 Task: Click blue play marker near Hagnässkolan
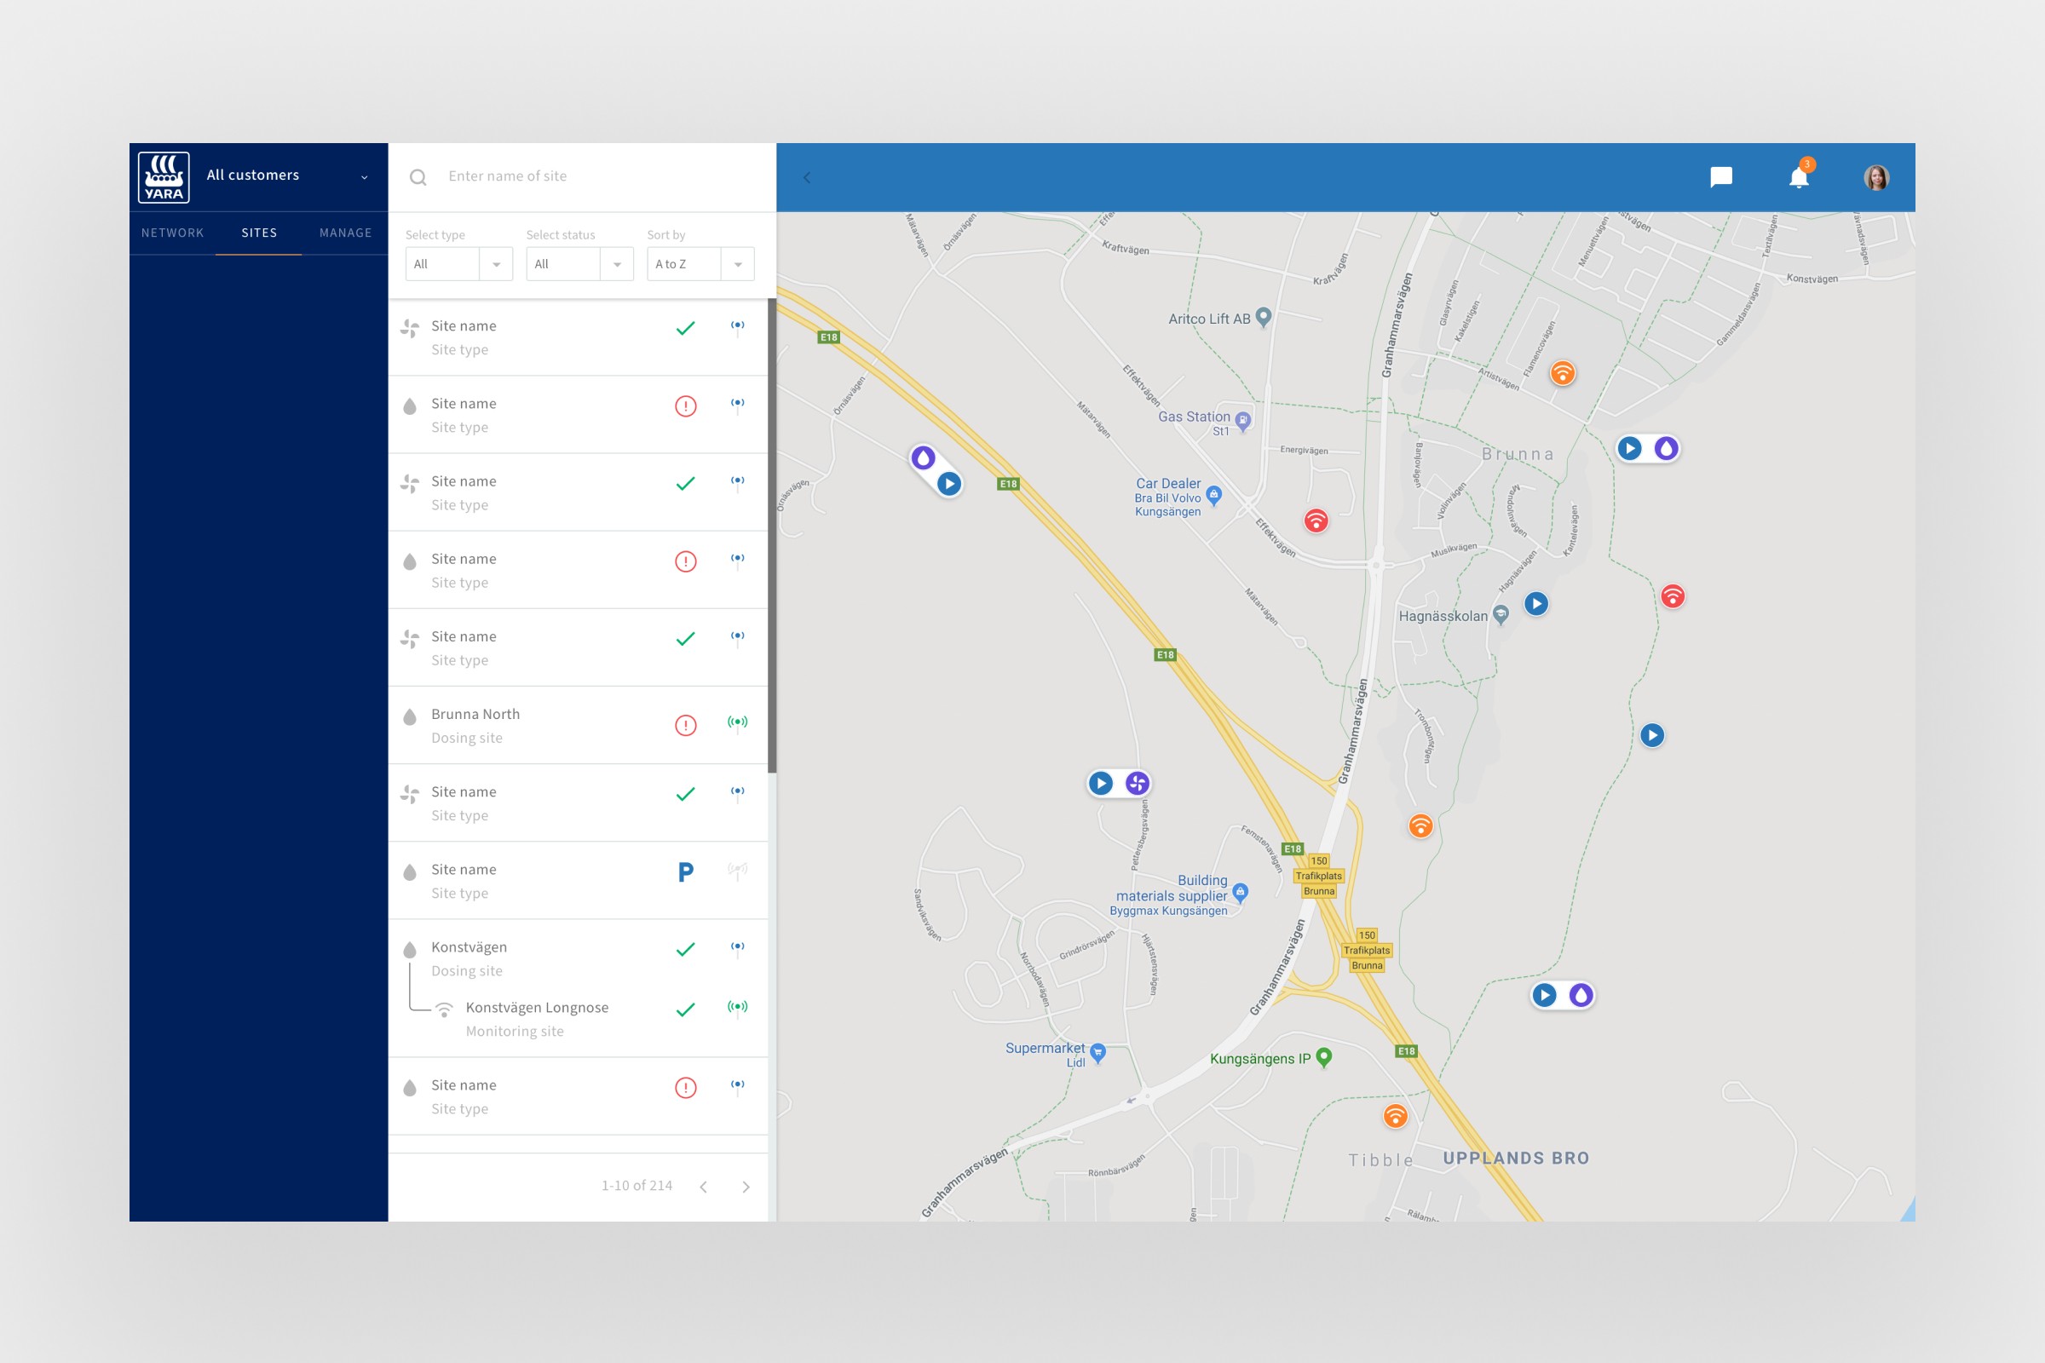pos(1536,603)
